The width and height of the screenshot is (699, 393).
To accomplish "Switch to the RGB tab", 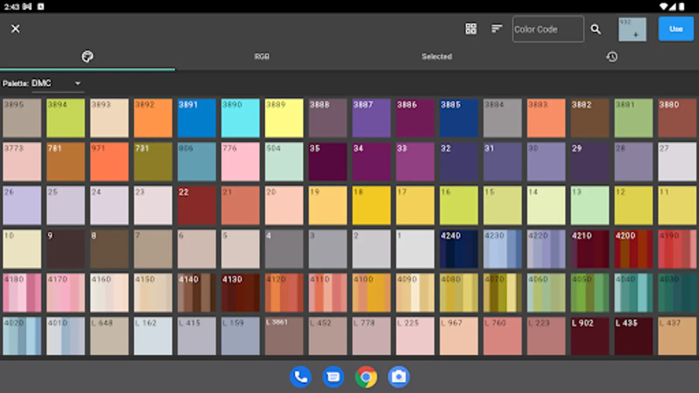I will (x=262, y=57).
